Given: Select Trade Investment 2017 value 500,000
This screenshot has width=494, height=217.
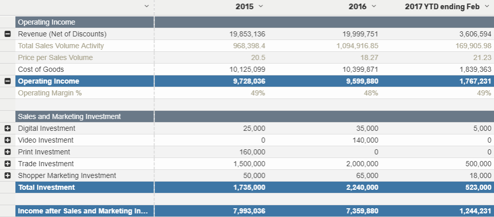Looking at the screenshot, I should point(478,164).
